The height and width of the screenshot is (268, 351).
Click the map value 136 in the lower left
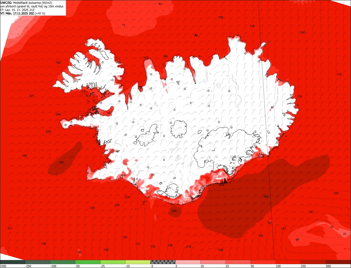pyautogui.click(x=43, y=244)
